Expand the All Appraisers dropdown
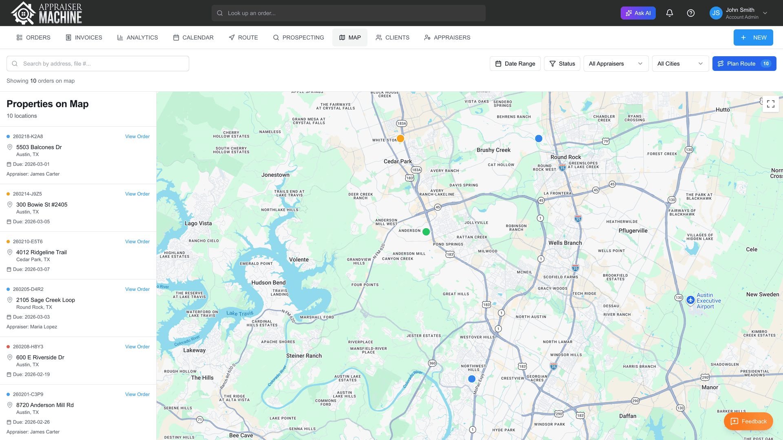The height and width of the screenshot is (440, 783). click(x=616, y=64)
